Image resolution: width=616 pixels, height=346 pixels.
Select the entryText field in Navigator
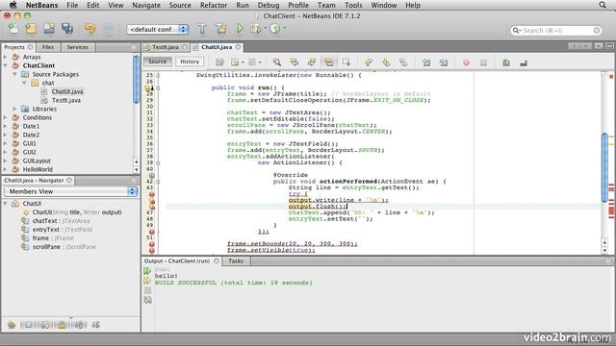[45, 230]
